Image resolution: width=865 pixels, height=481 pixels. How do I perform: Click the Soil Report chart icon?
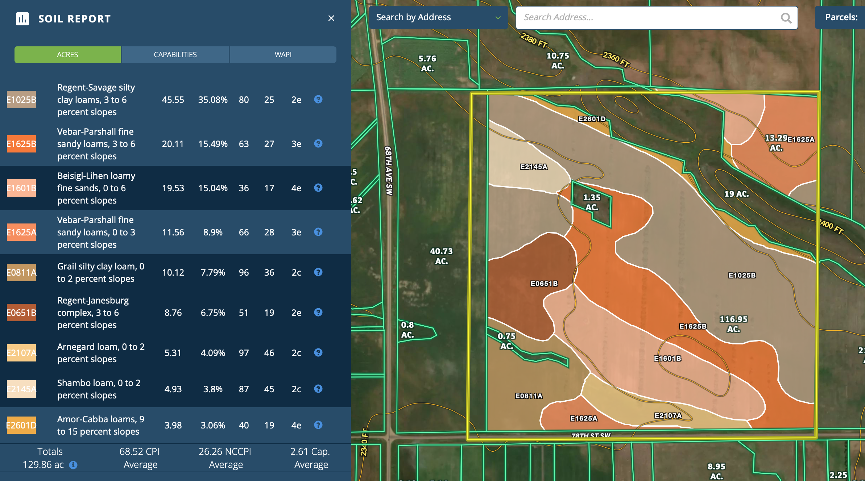coord(22,18)
